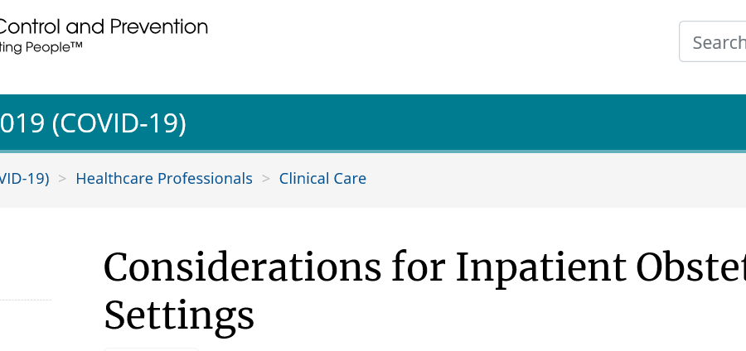Click breadcrumb separator before Healthcare Professionals

click(x=62, y=179)
